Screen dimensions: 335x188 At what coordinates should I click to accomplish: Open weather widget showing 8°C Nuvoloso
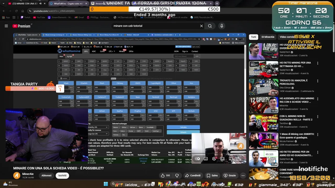click(x=10, y=184)
